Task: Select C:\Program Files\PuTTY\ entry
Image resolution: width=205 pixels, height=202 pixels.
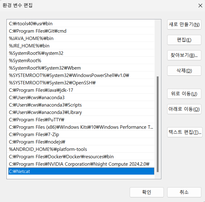Action: [x=81, y=119]
